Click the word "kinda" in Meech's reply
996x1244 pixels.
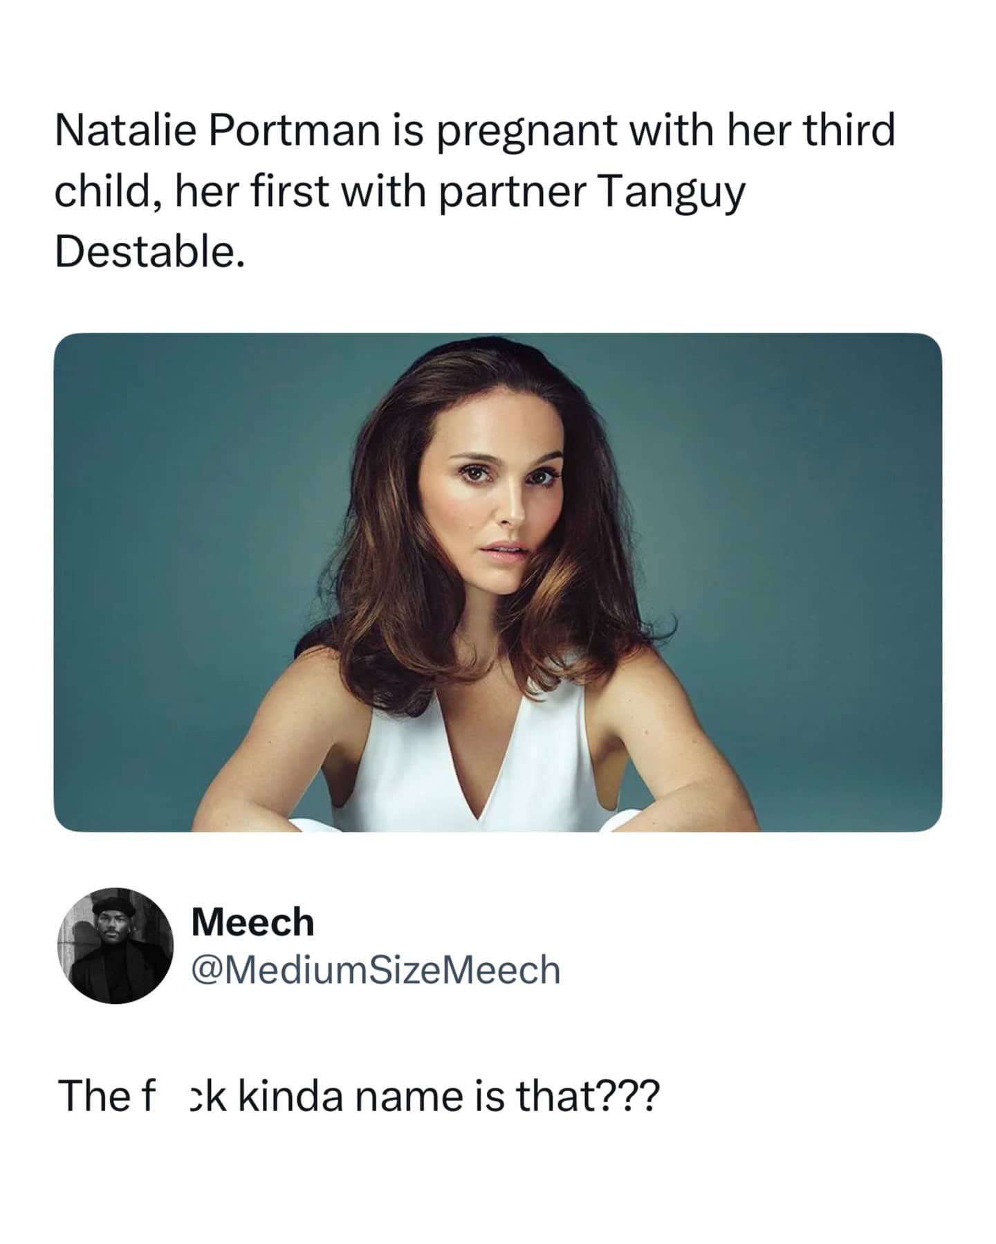(290, 1096)
